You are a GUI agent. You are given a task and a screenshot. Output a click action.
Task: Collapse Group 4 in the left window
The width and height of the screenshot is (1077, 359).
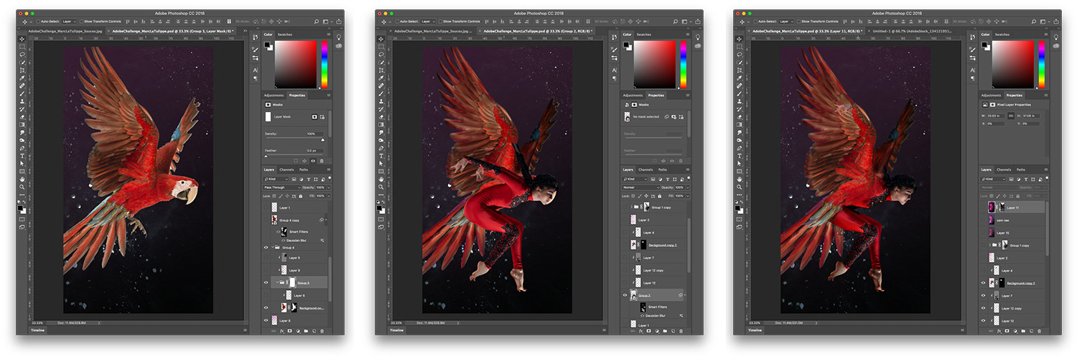point(272,248)
